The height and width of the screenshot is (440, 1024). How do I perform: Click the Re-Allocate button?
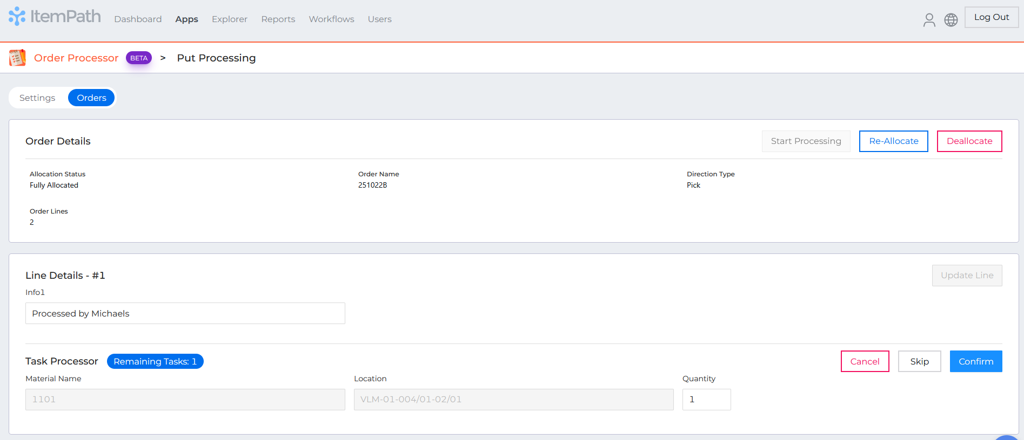pyautogui.click(x=893, y=141)
